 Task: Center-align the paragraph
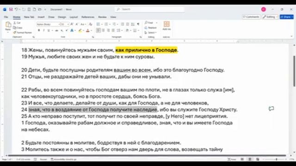103,30
